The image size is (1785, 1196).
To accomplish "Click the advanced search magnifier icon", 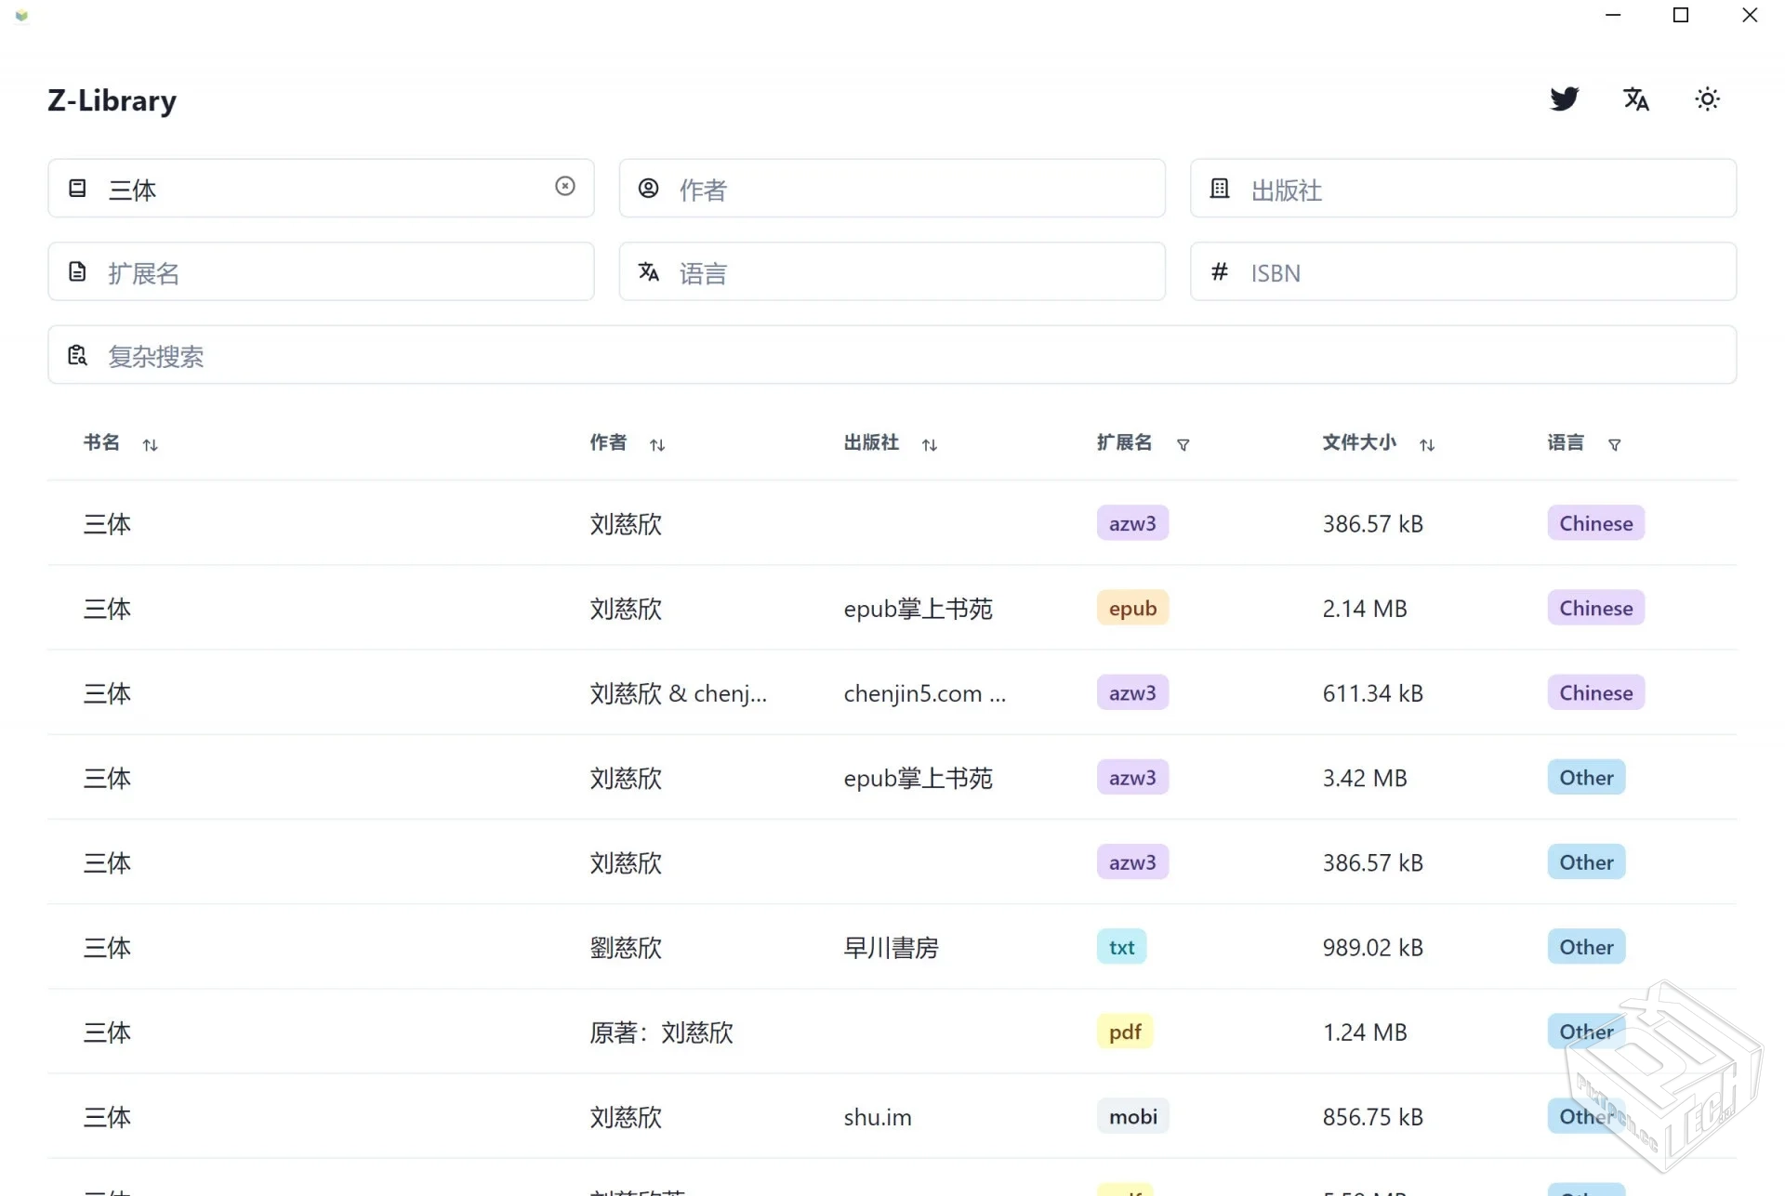I will (x=77, y=354).
